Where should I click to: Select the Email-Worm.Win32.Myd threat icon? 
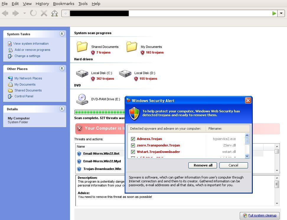[79, 161]
